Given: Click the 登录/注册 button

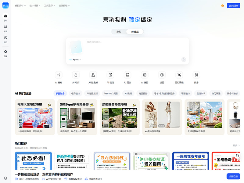Looking at the screenshot, I should pyautogui.click(x=233, y=5).
